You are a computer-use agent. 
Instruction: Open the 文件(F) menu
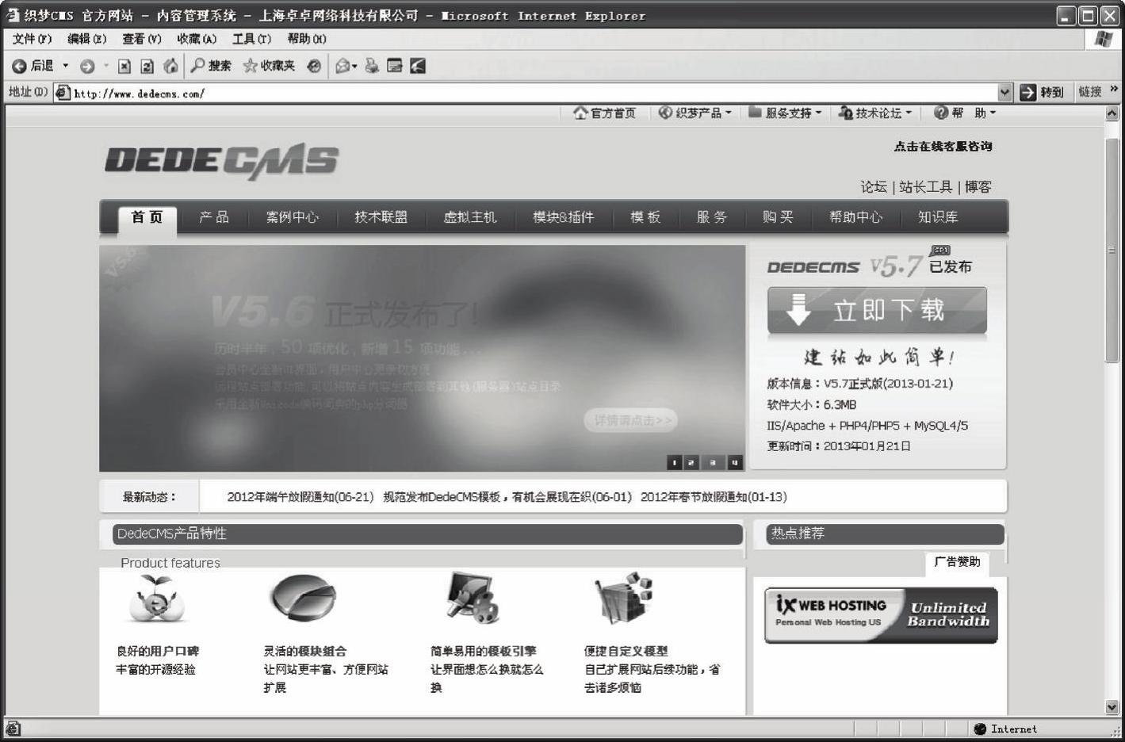[x=32, y=38]
